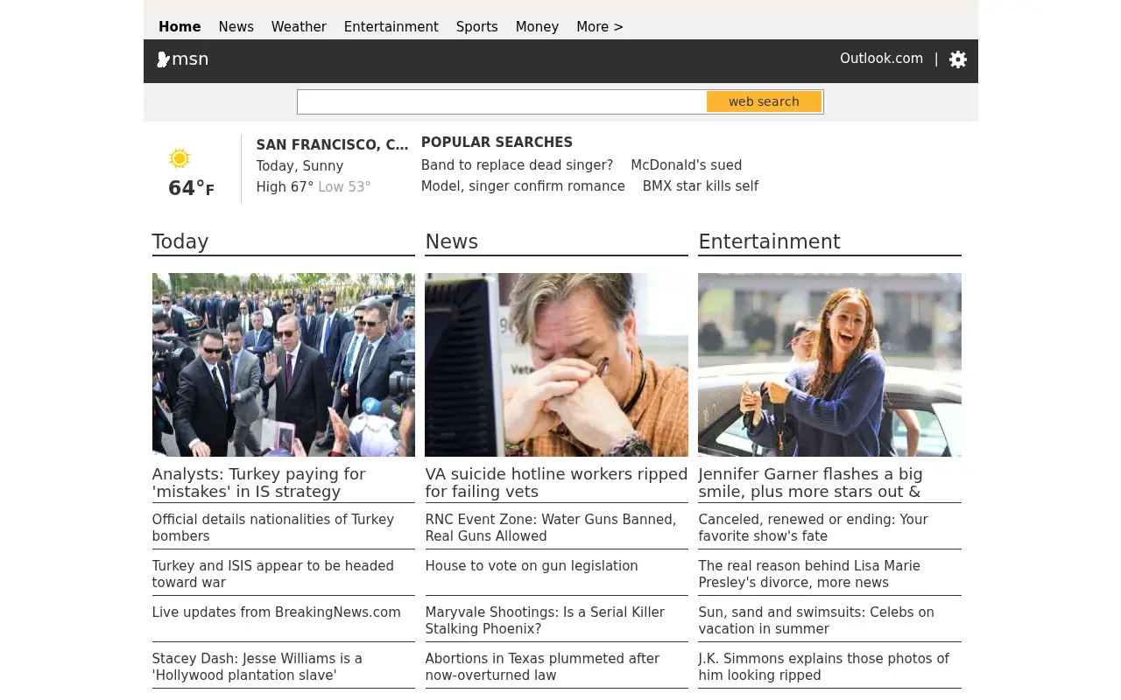Open the News menu item
This screenshot has height=700, width=1121.
[236, 27]
